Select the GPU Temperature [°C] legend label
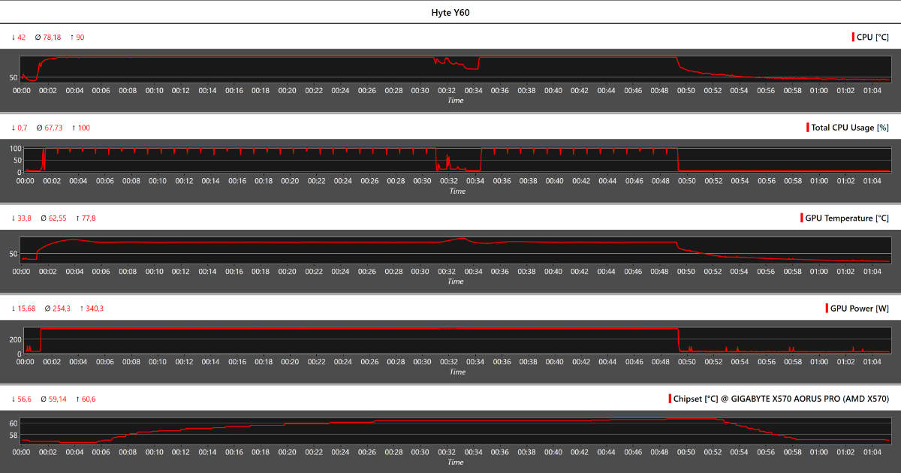 click(847, 218)
